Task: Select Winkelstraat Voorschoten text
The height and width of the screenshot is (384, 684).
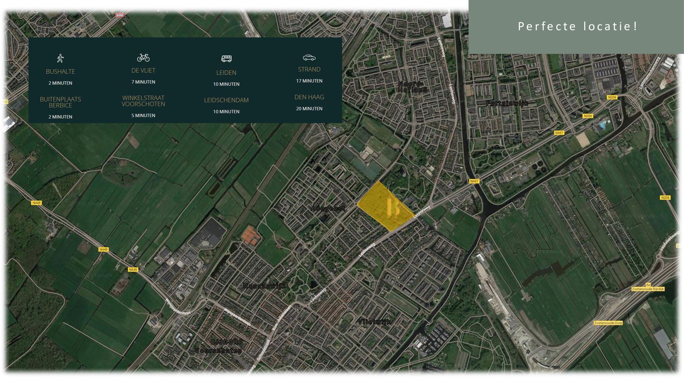Action: [143, 101]
